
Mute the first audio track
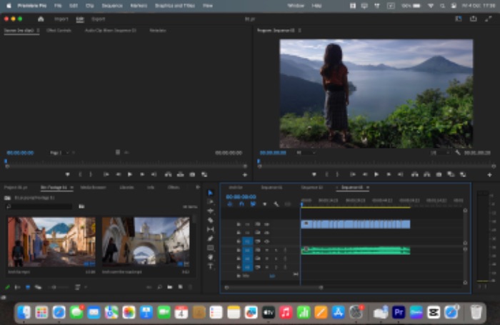[x=267, y=250]
